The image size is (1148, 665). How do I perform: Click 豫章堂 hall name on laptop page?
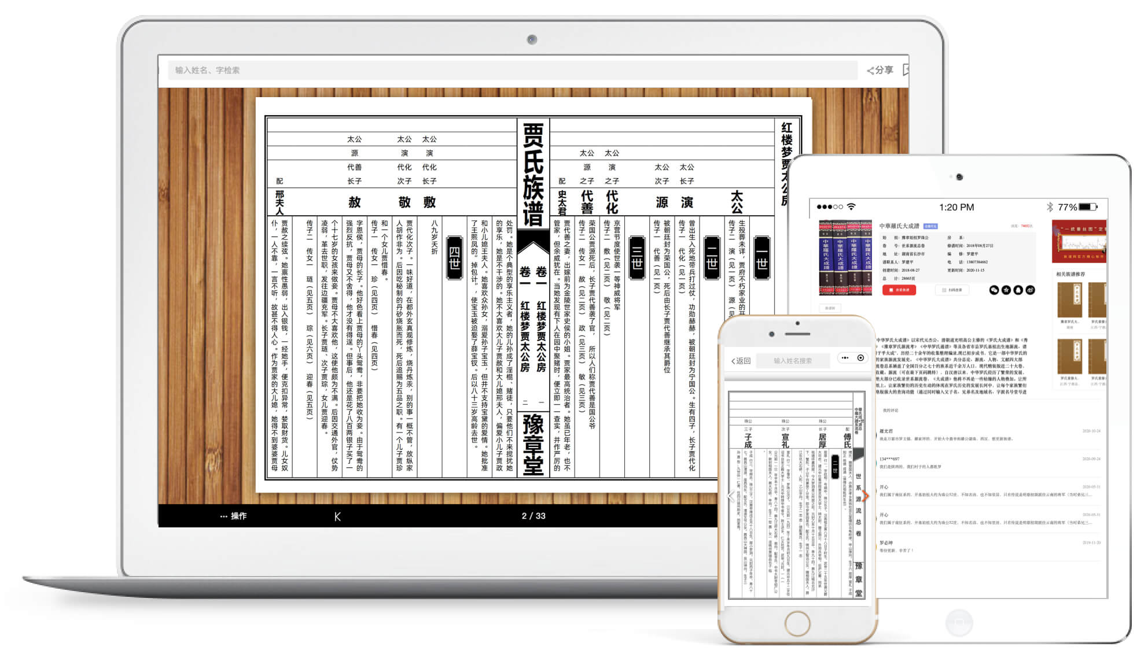[533, 444]
